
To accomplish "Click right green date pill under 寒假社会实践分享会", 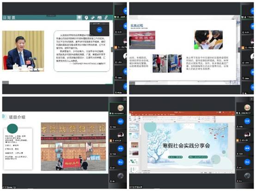I will pos(198,157).
